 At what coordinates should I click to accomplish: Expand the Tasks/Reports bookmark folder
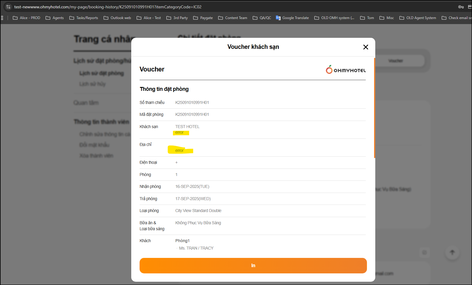tap(84, 18)
